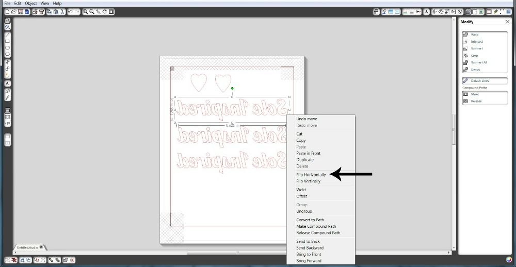Select the Rectangle drawing tool
The width and height of the screenshot is (516, 267).
[x=8, y=41]
